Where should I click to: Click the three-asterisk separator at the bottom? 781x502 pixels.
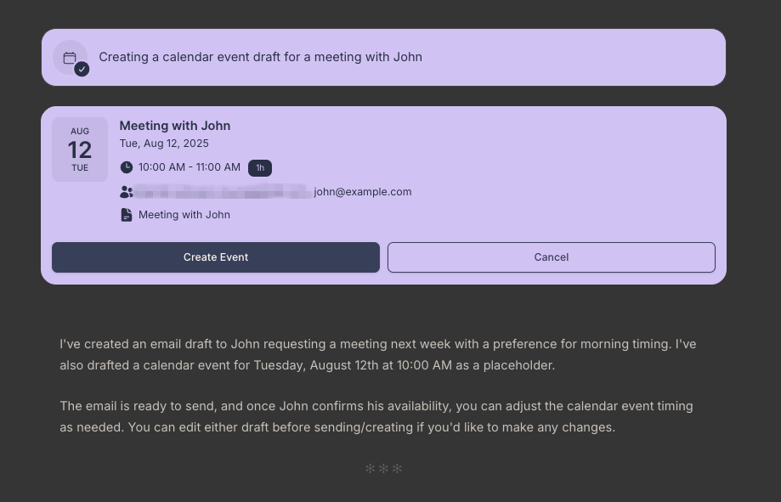pos(383,469)
